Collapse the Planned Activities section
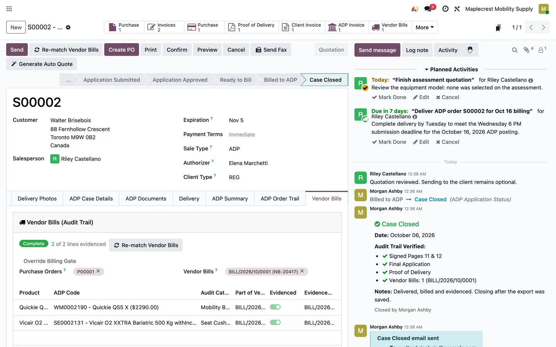Screen dimensions: 556x347 coord(451,69)
